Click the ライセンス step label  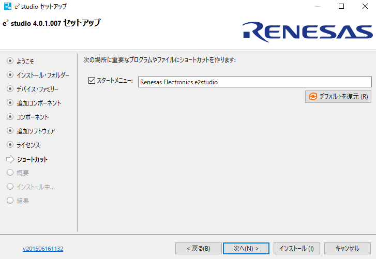(28, 145)
